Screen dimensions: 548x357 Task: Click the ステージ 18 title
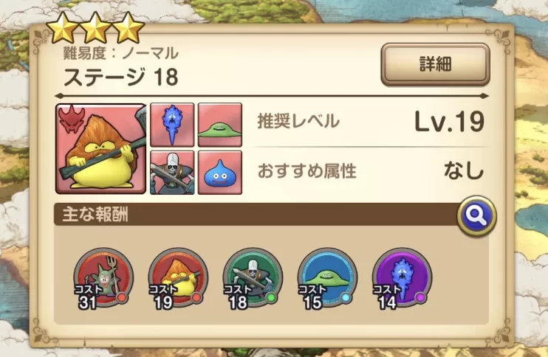click(121, 77)
